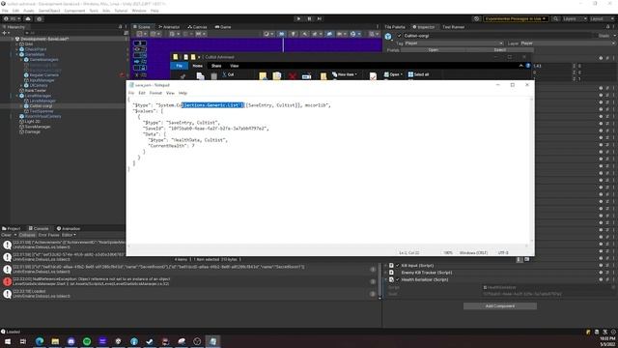This screenshot has width=618, height=348.
Task: Switch to the Game tab
Action: coord(223,27)
